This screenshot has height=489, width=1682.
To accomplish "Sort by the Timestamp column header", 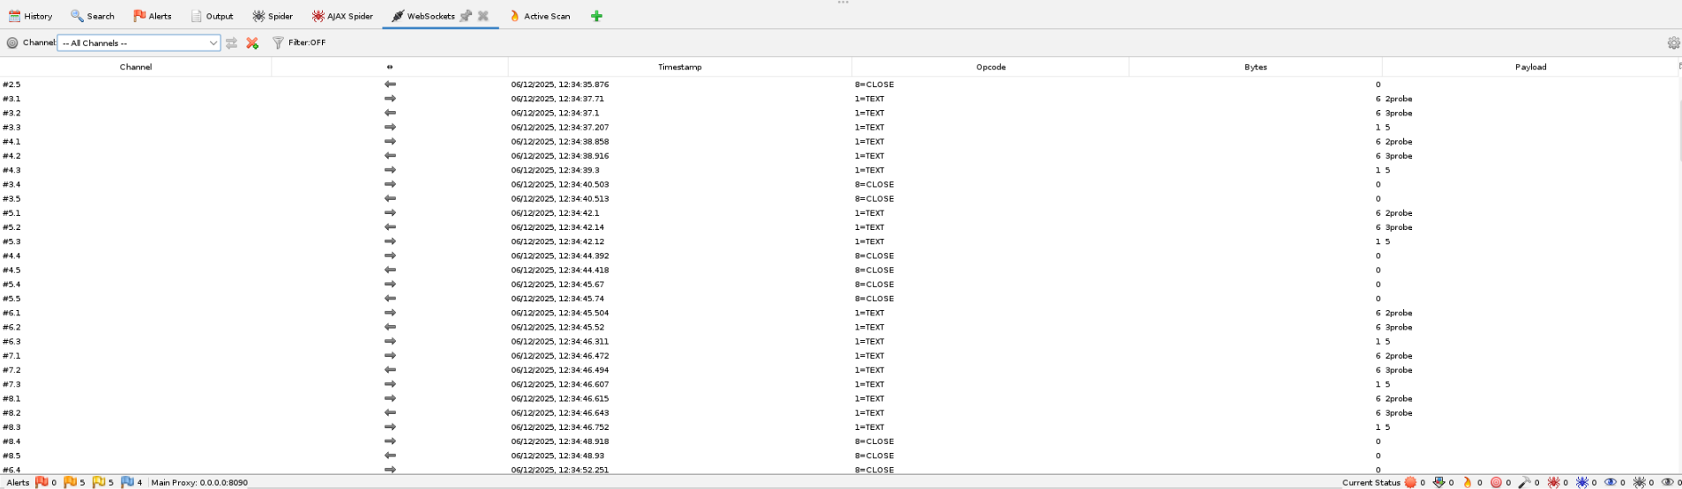I will coord(680,67).
